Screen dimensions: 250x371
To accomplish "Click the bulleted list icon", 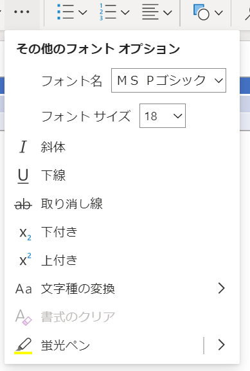I will pyautogui.click(x=66, y=12).
